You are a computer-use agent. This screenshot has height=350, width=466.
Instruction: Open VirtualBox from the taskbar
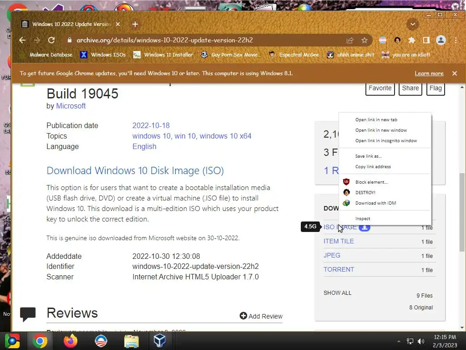pyautogui.click(x=160, y=341)
